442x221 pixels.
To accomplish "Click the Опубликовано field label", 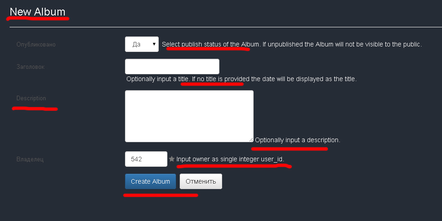I will [x=36, y=45].
